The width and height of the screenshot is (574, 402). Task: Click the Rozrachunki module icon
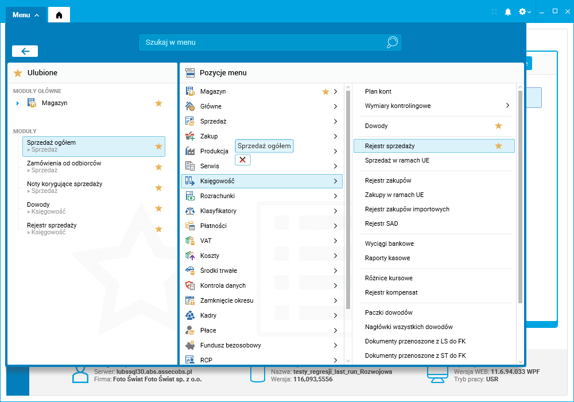pyautogui.click(x=190, y=196)
